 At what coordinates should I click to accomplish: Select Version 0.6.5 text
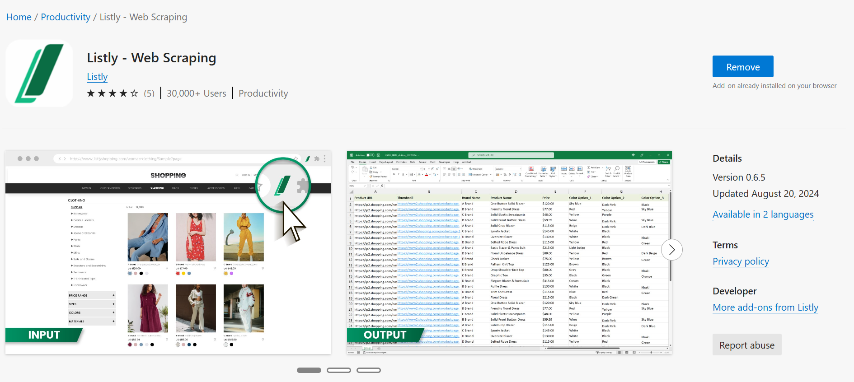tap(739, 177)
